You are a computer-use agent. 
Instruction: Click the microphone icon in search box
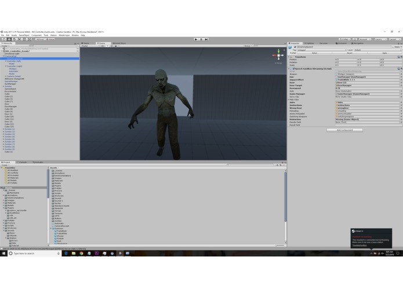click(x=59, y=253)
